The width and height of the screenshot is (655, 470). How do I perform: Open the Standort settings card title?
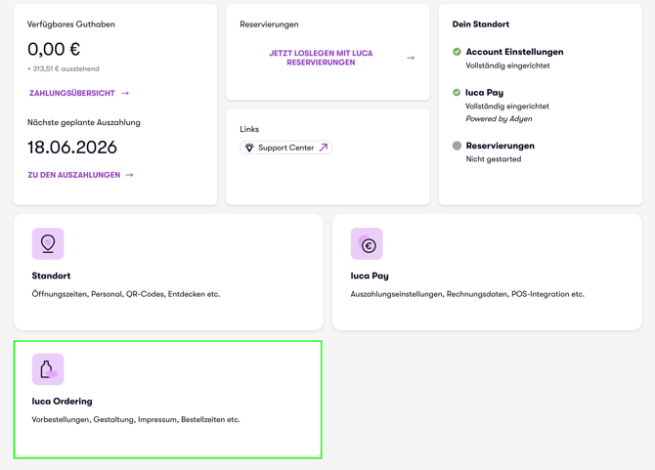(x=51, y=276)
